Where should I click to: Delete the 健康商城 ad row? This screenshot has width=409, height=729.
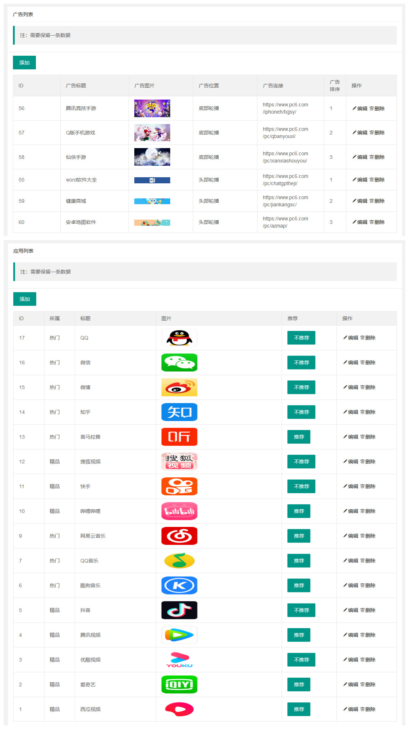click(x=377, y=201)
